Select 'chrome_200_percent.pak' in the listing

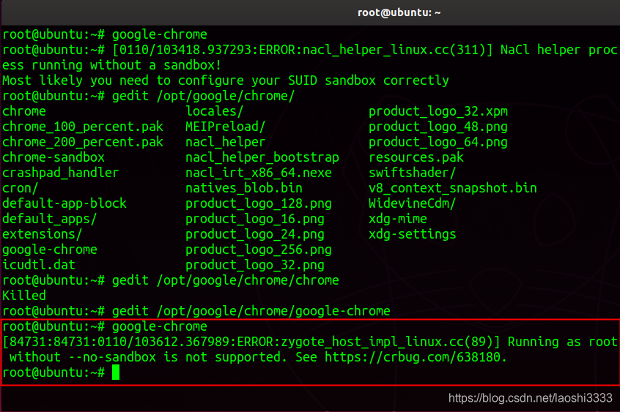click(83, 142)
